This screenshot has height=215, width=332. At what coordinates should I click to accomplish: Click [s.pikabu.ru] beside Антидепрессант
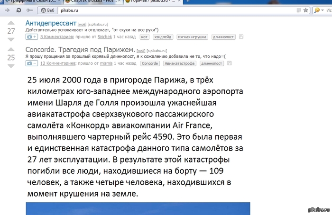pos(98,24)
